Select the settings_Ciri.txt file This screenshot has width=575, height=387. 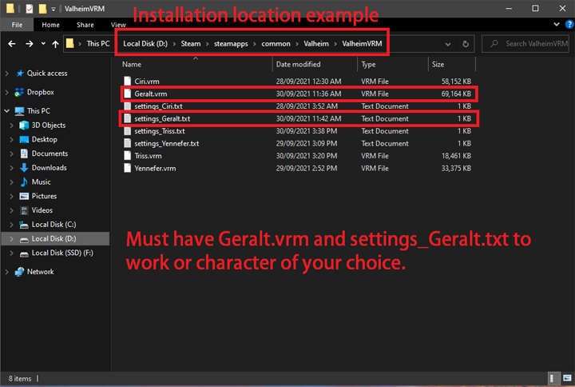pos(299,106)
